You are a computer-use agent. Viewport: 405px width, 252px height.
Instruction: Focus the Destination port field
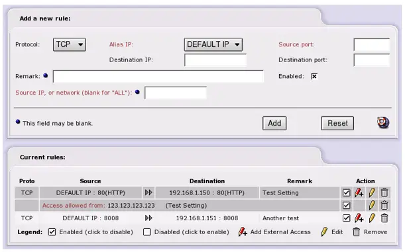(371, 60)
